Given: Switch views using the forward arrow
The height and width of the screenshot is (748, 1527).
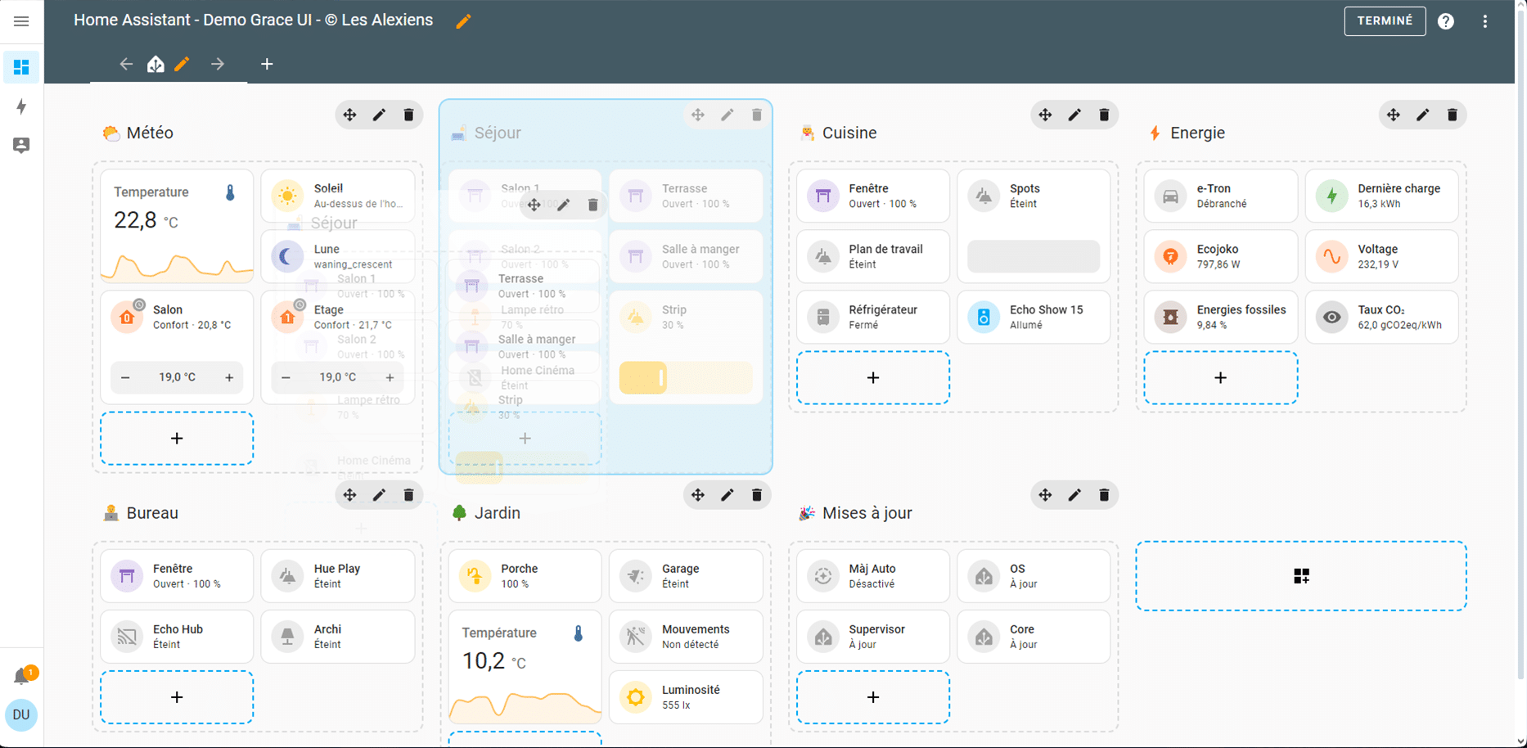Looking at the screenshot, I should coord(217,63).
